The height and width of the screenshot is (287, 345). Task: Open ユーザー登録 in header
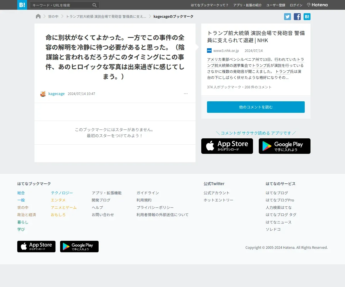click(x=276, y=5)
